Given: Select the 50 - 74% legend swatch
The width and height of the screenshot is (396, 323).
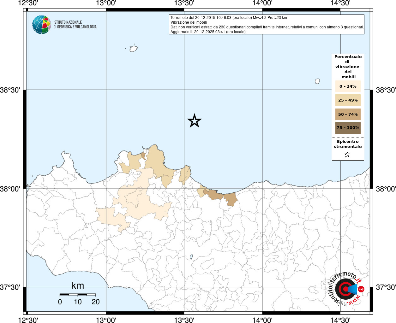Looking at the screenshot, I should (x=348, y=114).
